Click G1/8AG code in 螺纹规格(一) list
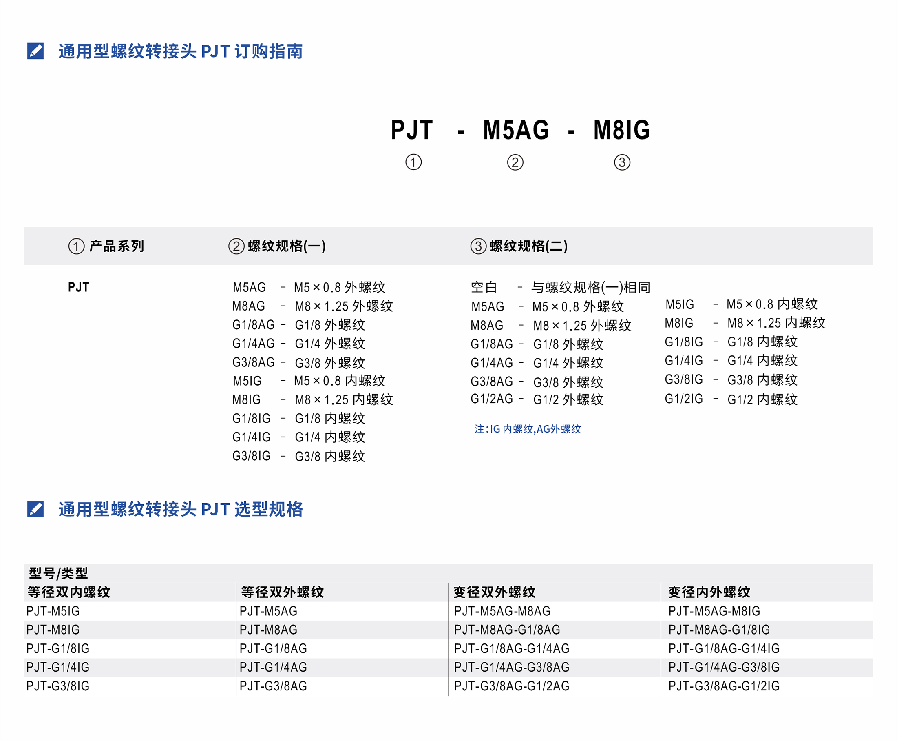The image size is (897, 741). point(253,325)
